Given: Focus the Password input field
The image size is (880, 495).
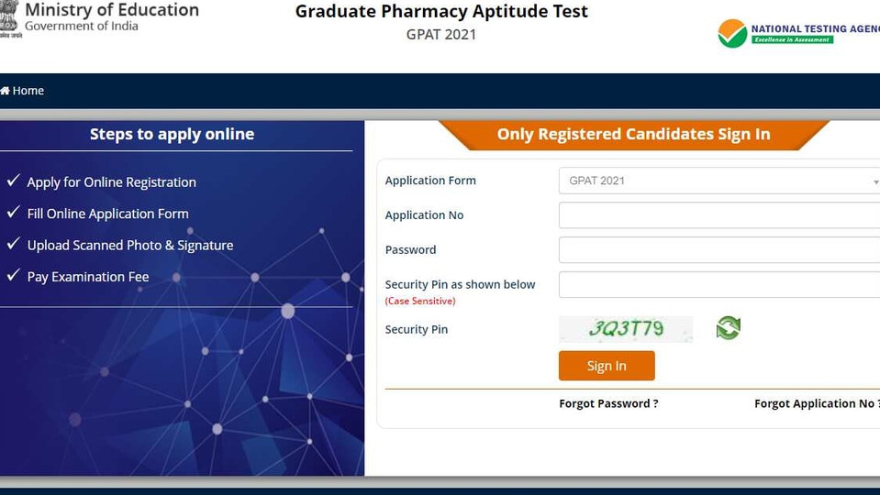Looking at the screenshot, I should [x=719, y=250].
